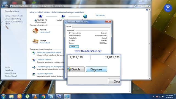Open the address bar history dropdown
Viewport: 176px width, 99px height.
pyautogui.click(x=132, y=6)
